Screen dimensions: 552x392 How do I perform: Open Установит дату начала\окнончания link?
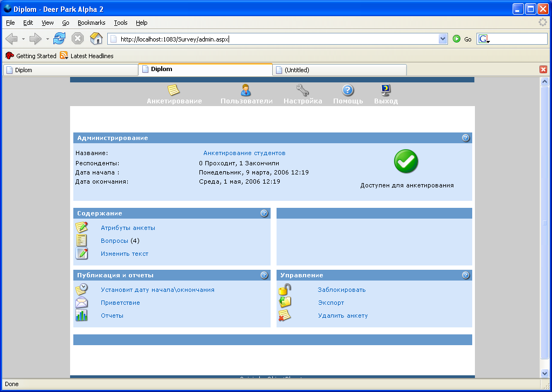coord(157,290)
